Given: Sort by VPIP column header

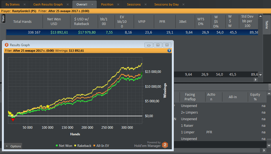Looking at the screenshot, I should pyautogui.click(x=142, y=22).
